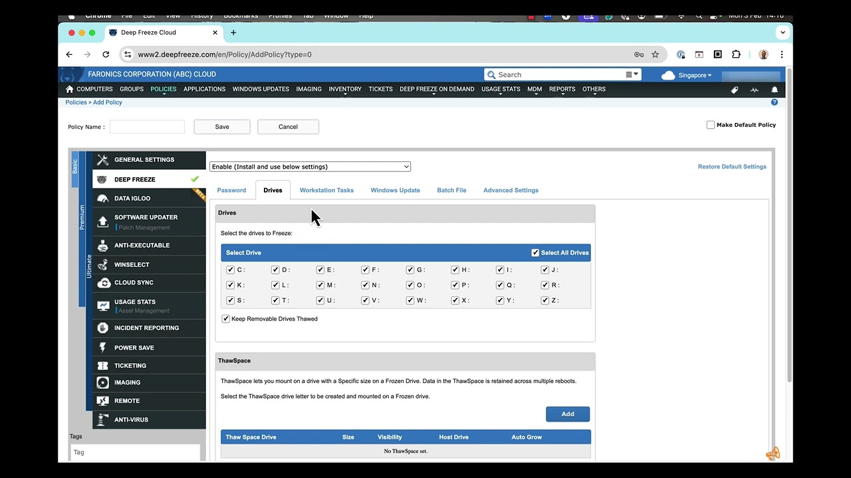Open Imaging disc icon
The width and height of the screenshot is (851, 478).
[102, 383]
